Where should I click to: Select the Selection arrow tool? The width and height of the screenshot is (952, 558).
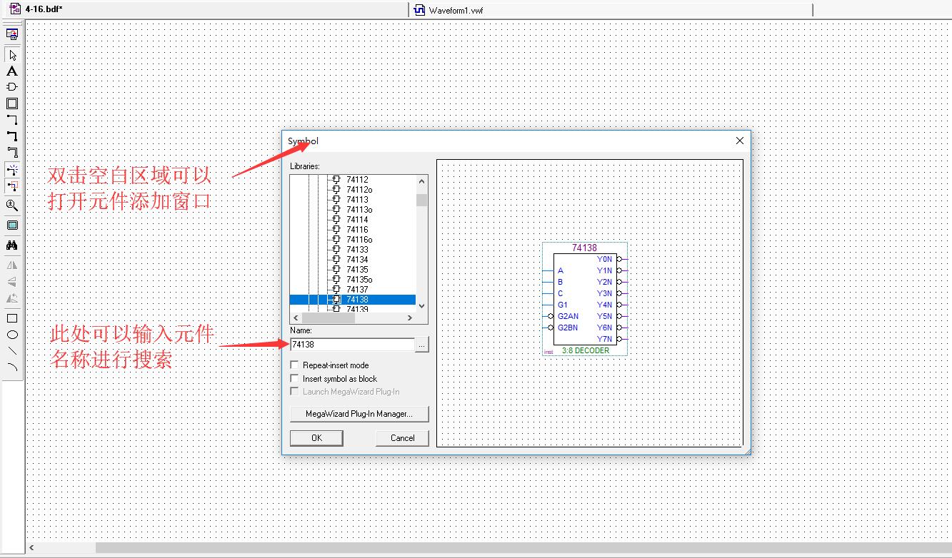click(x=12, y=55)
